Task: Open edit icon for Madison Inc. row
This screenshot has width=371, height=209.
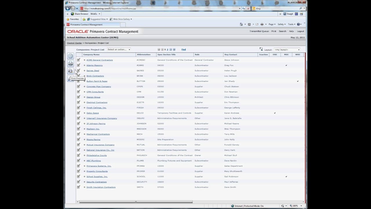Action: click(78, 129)
